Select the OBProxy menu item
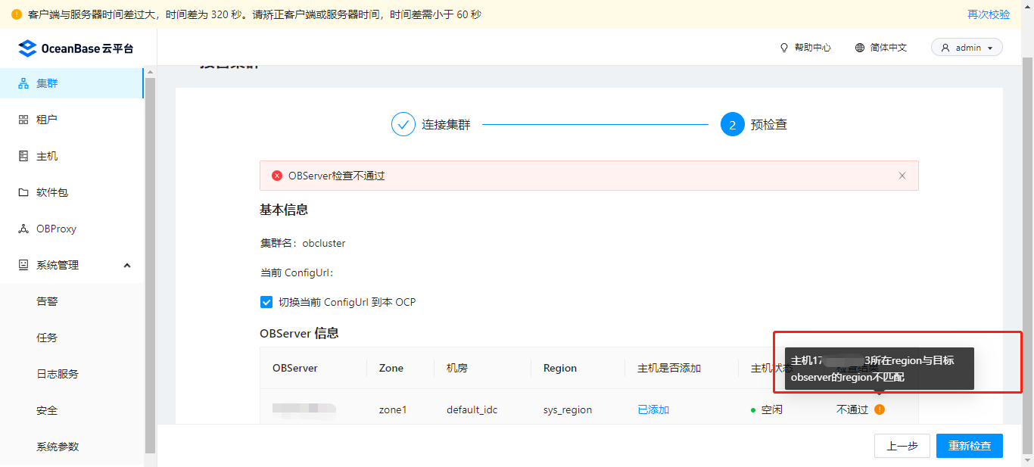 (x=72, y=229)
